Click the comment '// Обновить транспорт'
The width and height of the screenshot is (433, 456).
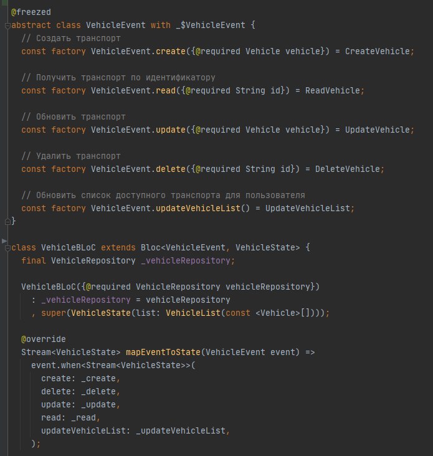click(x=74, y=117)
